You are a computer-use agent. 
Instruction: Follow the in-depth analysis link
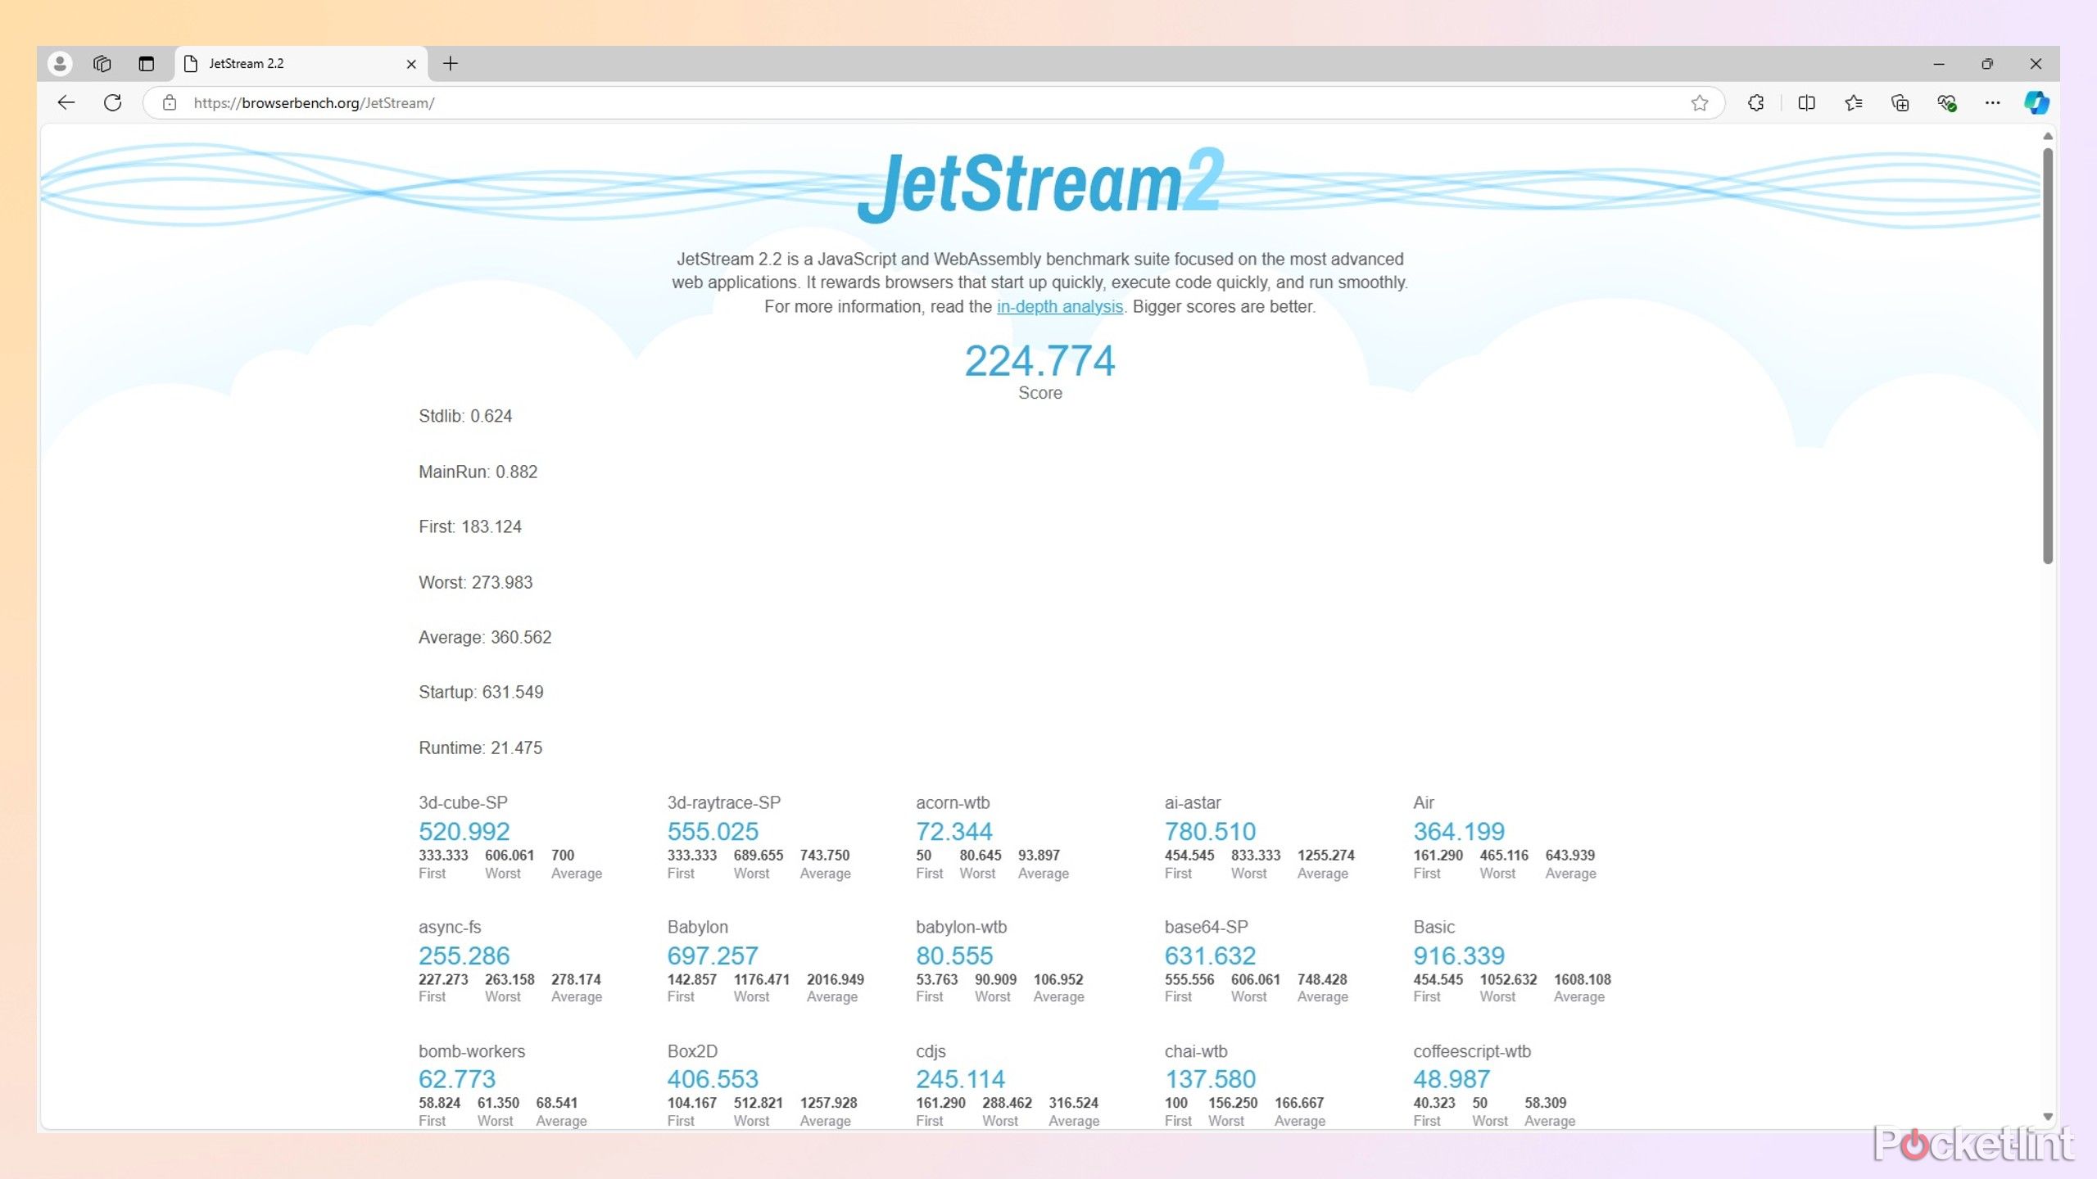click(x=1060, y=307)
